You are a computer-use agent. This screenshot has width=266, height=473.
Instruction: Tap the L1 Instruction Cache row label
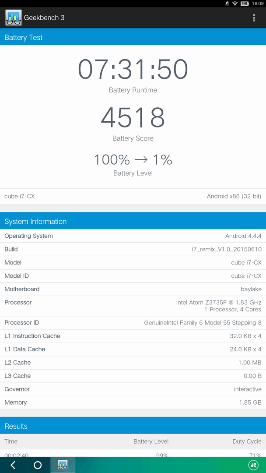coord(32,336)
